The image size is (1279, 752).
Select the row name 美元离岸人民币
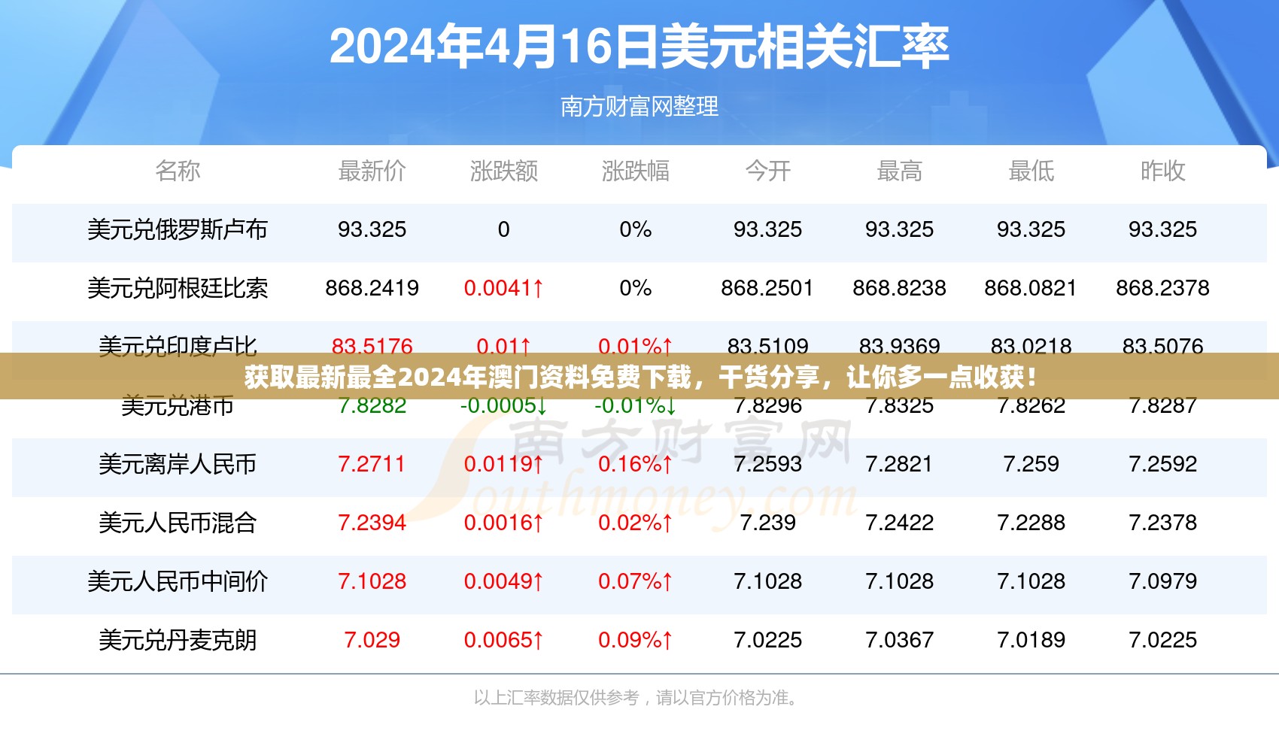click(x=178, y=464)
